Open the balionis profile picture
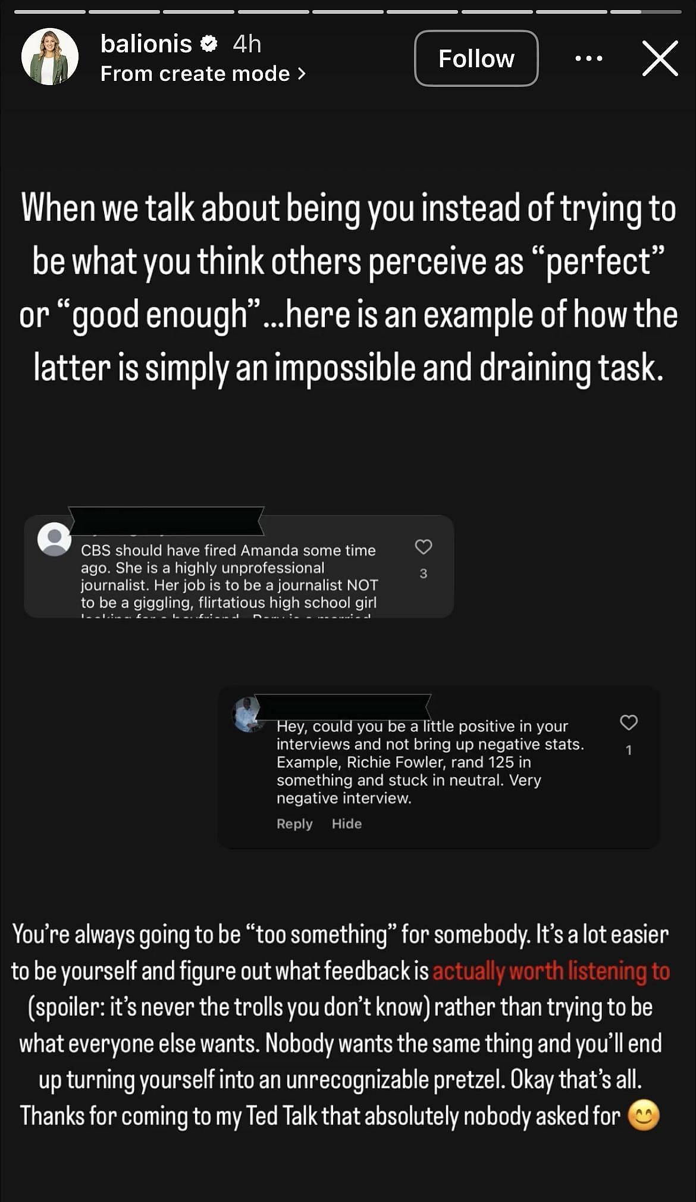Screen dimensions: 696x1202 [x=50, y=57]
